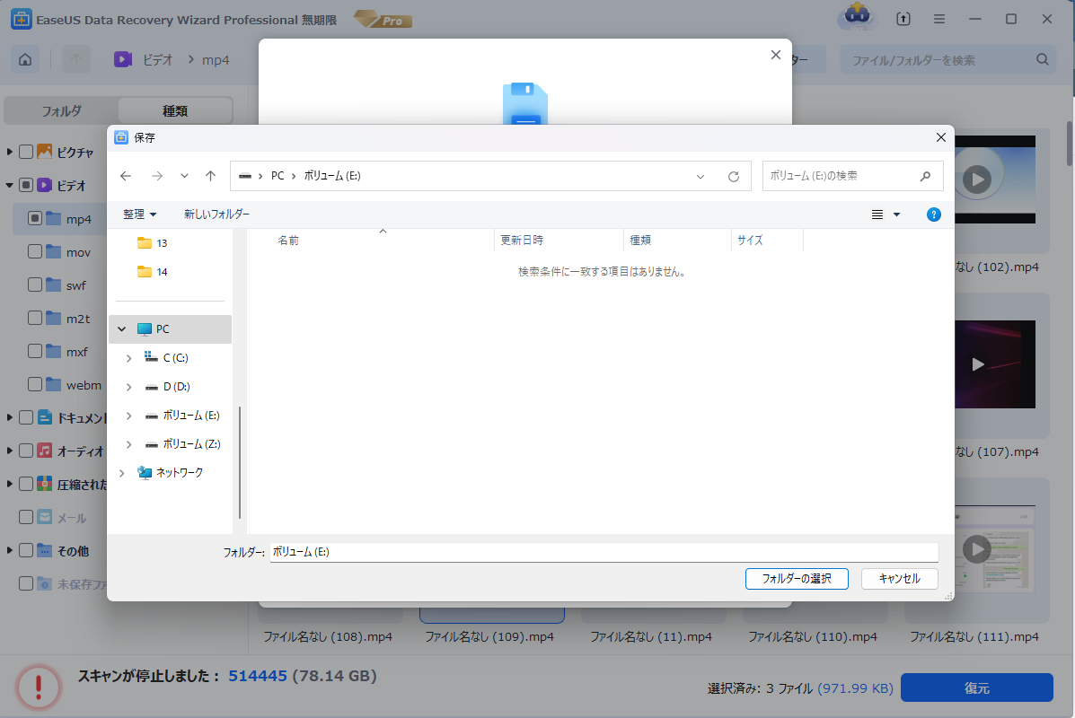Expand the C (C:) drive tree node
Viewport: 1075px width, 718px height.
click(x=128, y=358)
